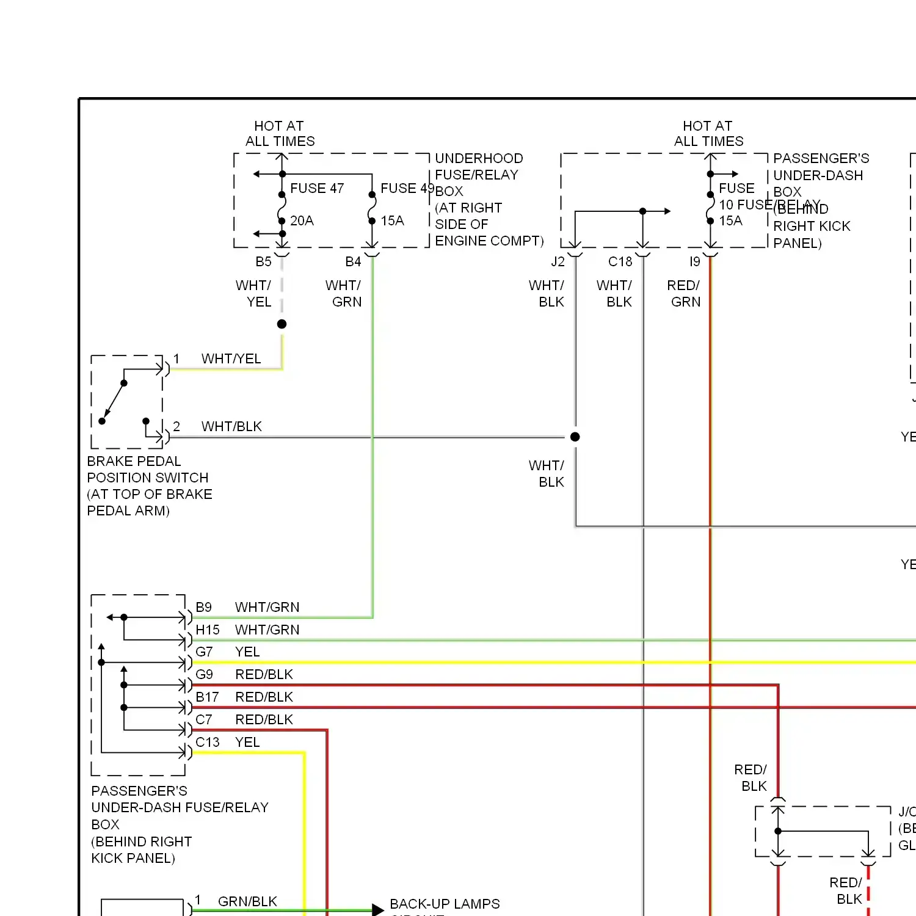
Task: Click the Fuse 10 fuse symbol
Action: (x=710, y=208)
